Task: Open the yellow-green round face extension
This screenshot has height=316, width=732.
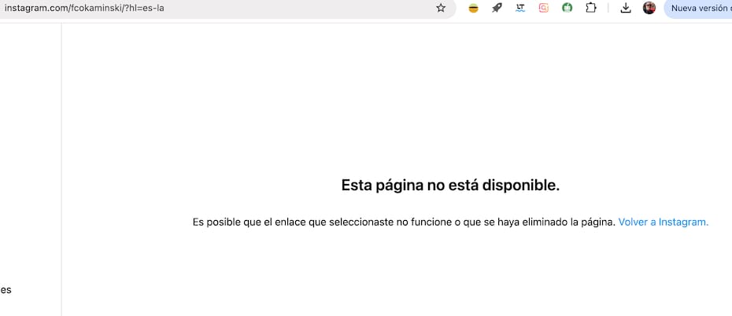Action: pos(473,8)
